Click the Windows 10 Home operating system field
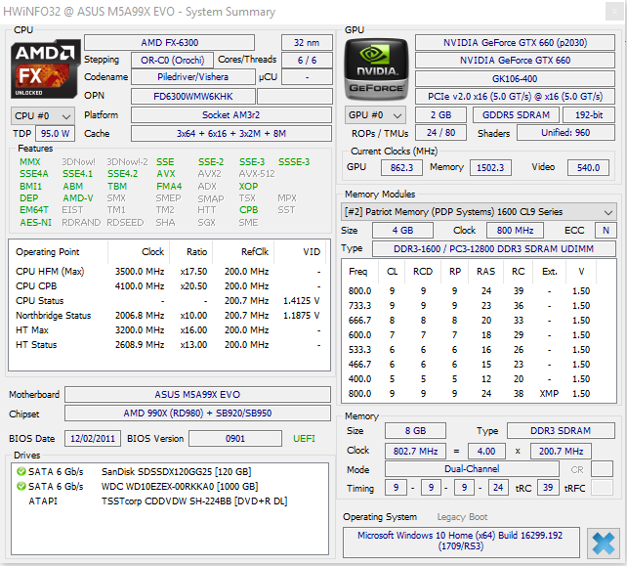Viewport: 627px width, 566px height. 461,542
